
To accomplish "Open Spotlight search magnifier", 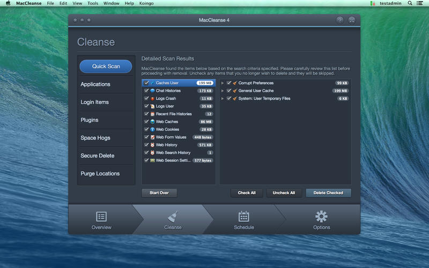I will [410, 3].
